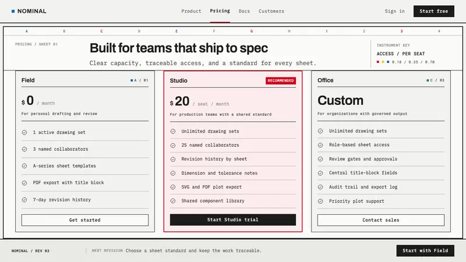The width and height of the screenshot is (466, 262).
Task: Click the Studio check icon for Unlimited drawing sets
Action: point(173,132)
